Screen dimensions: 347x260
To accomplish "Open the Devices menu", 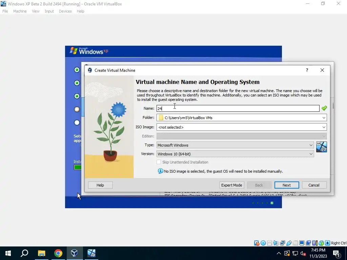I will click(x=65, y=11).
